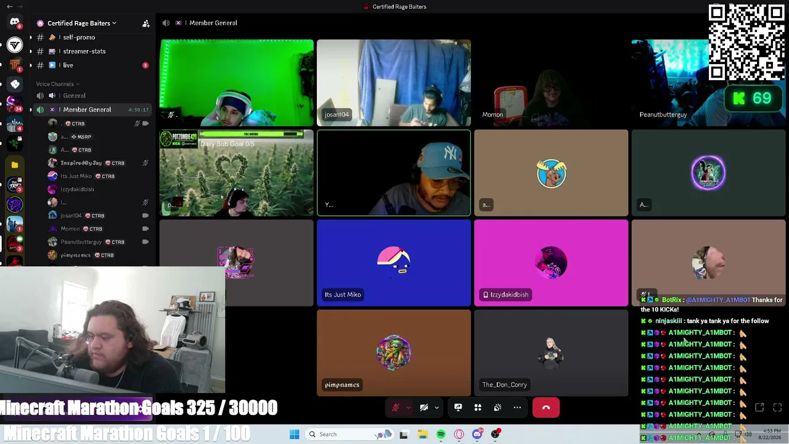This screenshot has width=789, height=444.
Task: Open the purple P-logo server icon
Action: [x=15, y=204]
